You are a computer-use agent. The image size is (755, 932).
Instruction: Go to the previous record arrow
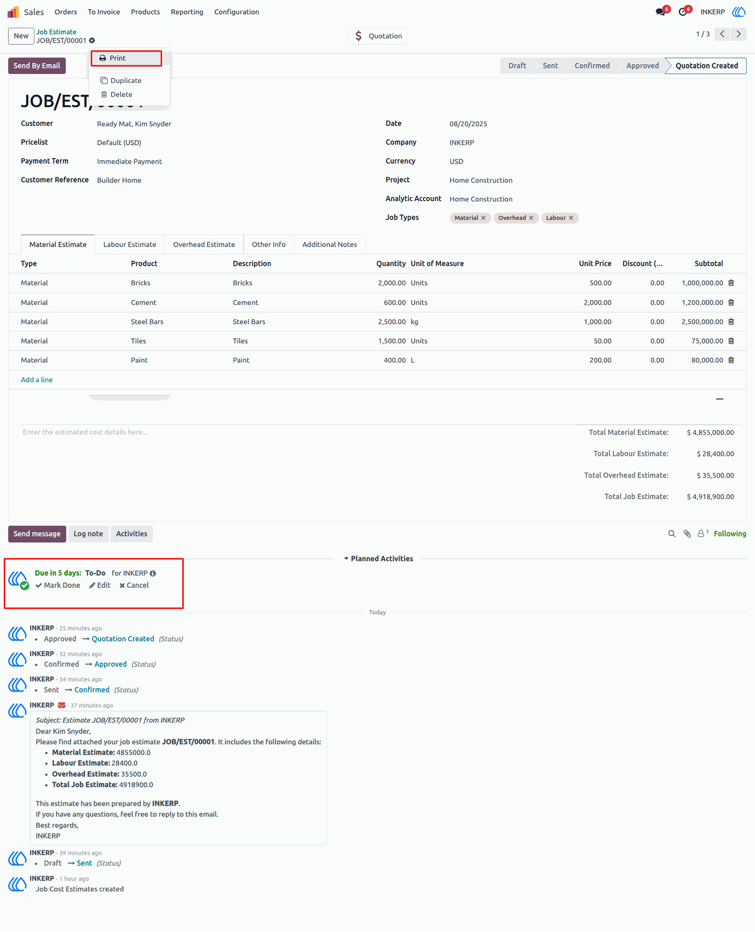tap(722, 34)
